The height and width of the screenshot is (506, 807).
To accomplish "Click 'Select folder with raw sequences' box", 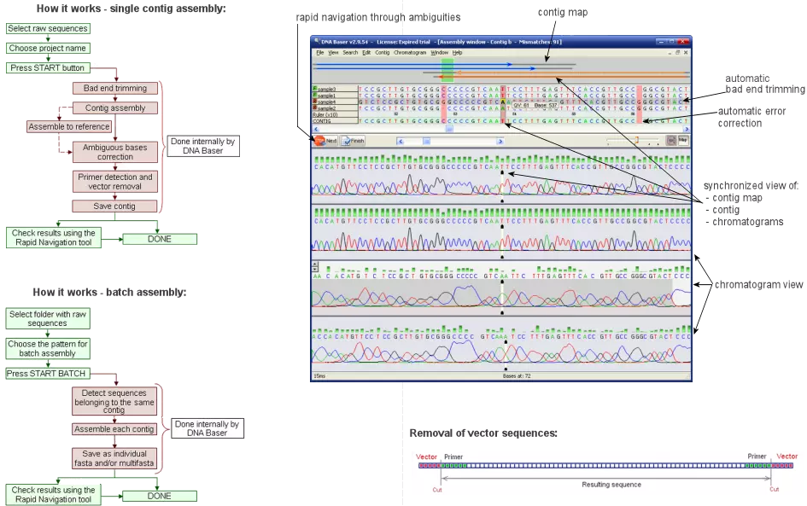I will pos(48,319).
